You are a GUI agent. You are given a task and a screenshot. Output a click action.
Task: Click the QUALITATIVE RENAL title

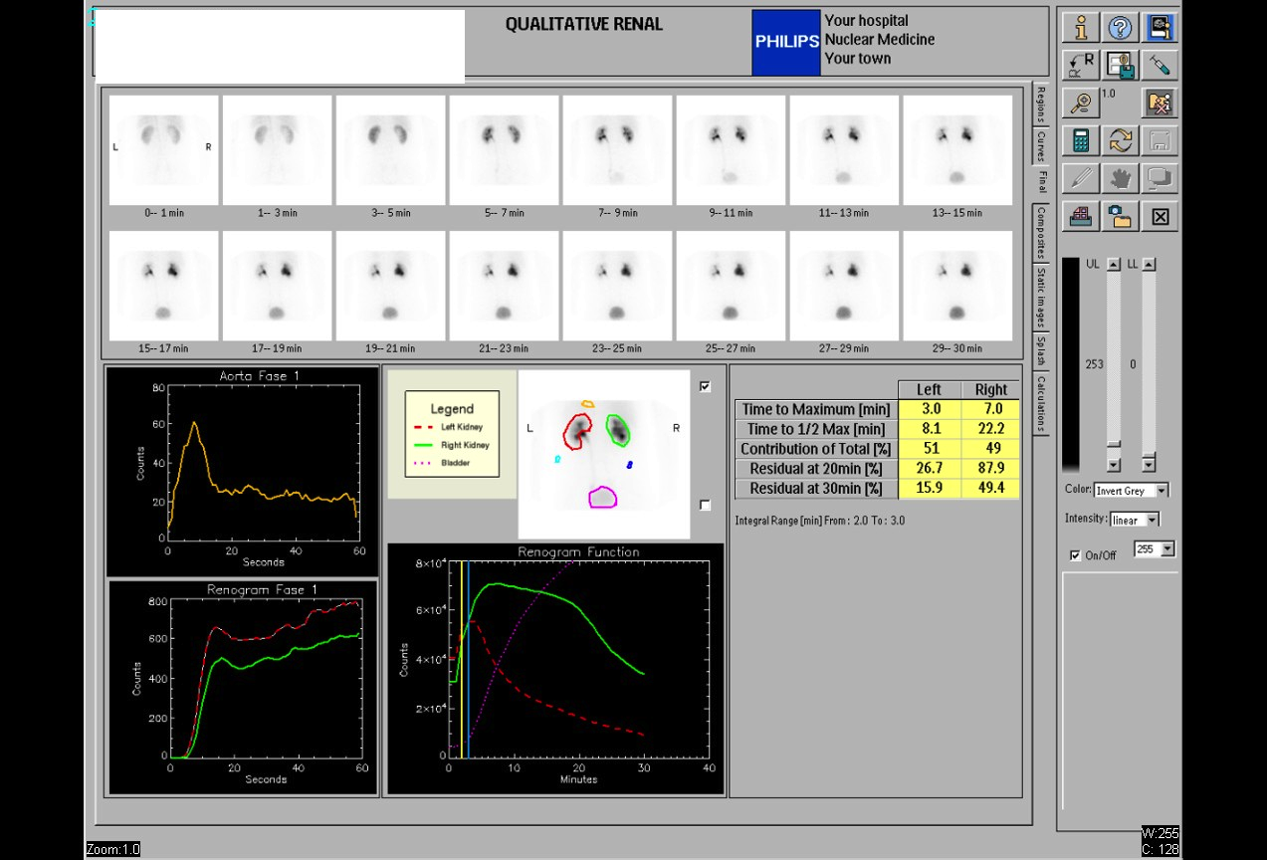tap(583, 24)
